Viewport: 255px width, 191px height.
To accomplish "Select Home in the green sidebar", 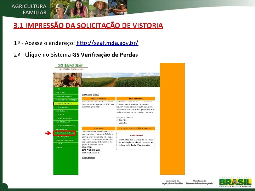I will click(58, 89).
